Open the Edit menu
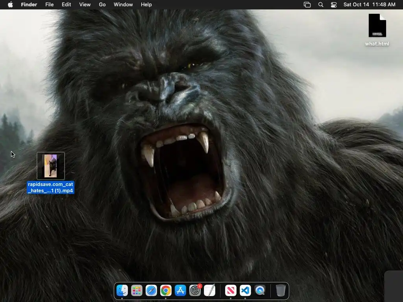The image size is (403, 302). pos(66,5)
